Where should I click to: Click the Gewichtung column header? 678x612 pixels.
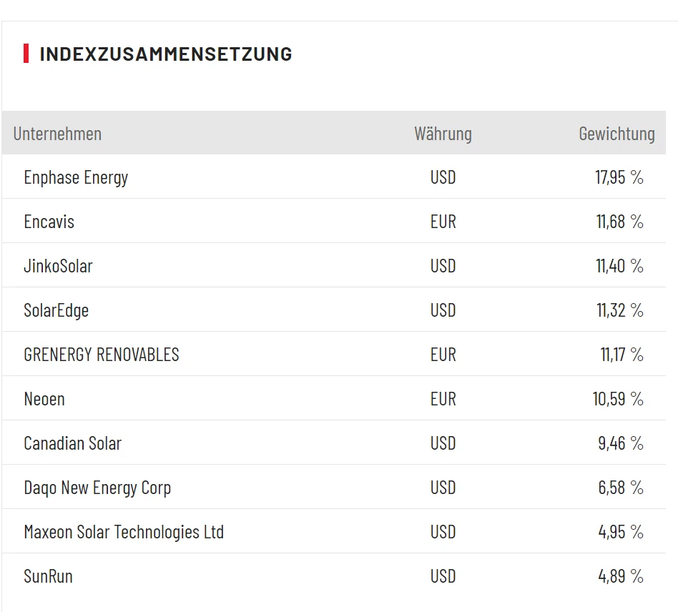616,134
